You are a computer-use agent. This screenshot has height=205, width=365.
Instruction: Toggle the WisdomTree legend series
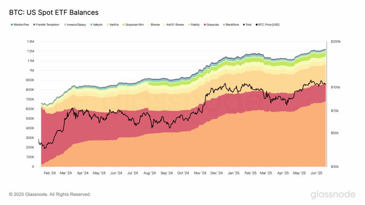click(20, 25)
